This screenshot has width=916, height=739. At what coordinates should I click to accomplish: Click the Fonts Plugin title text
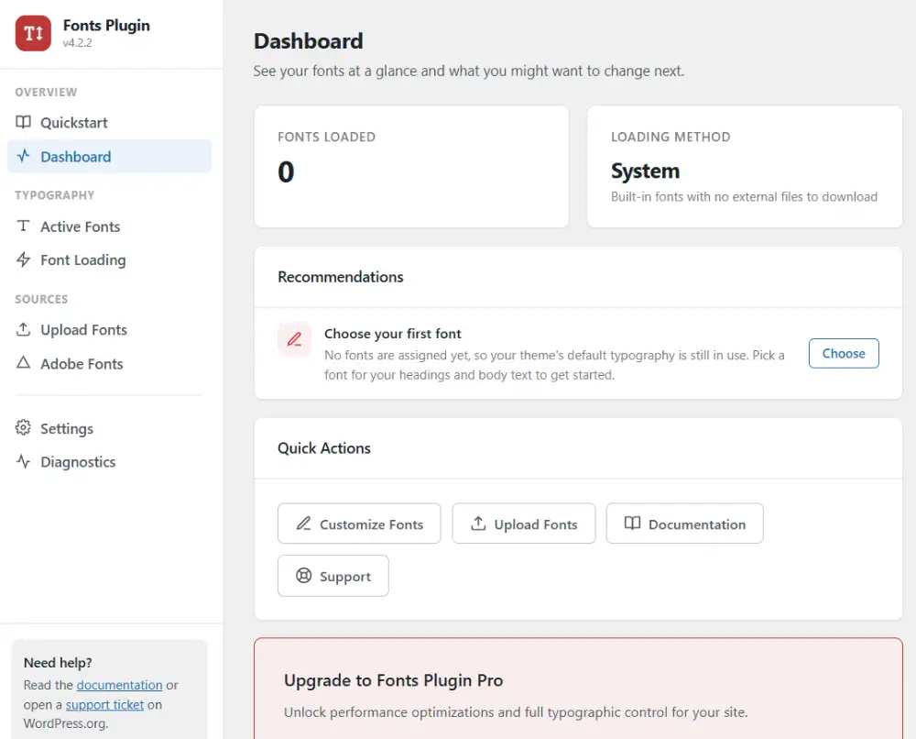click(107, 25)
